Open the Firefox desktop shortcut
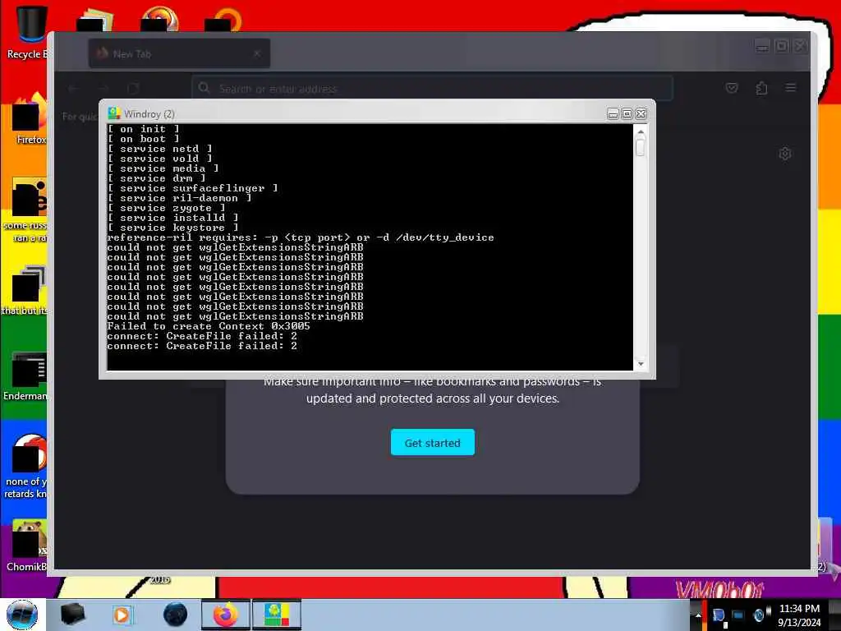 (x=30, y=119)
